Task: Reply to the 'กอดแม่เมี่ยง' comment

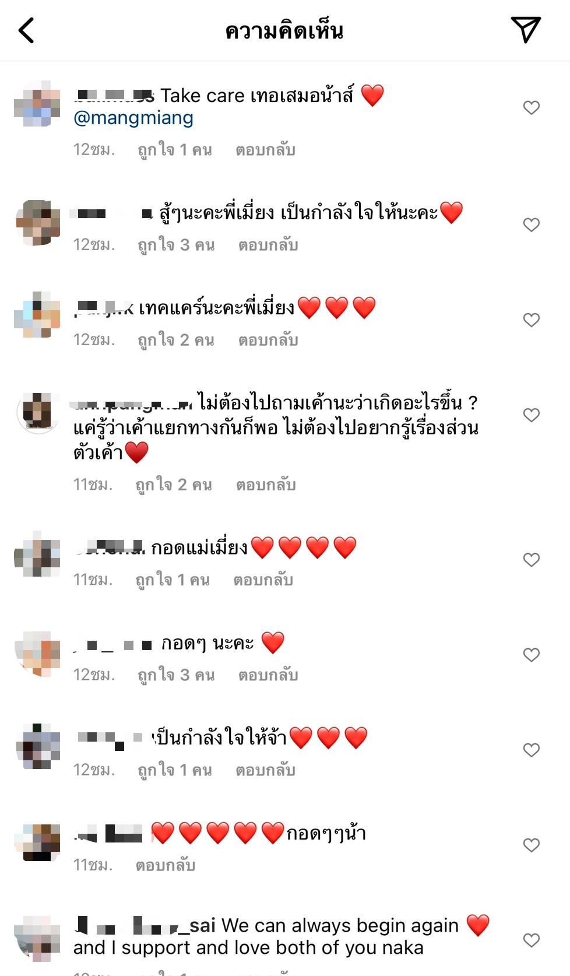Action: pos(263,580)
